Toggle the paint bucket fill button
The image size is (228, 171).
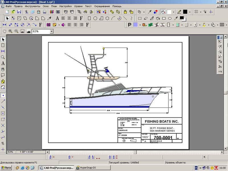pyautogui.click(x=163, y=12)
